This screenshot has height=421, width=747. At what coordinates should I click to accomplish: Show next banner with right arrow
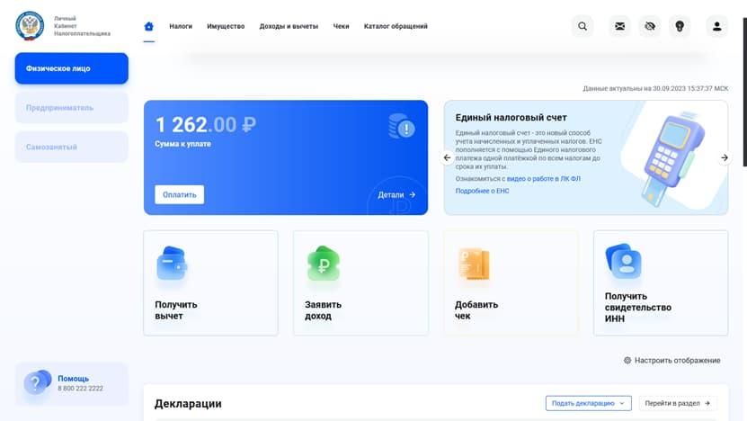[x=725, y=157]
